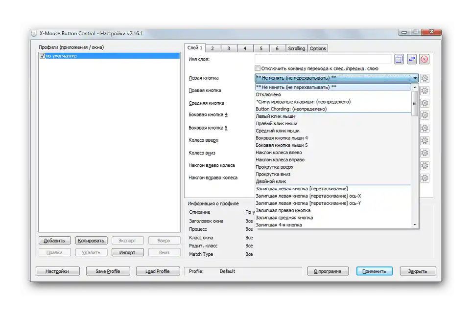The image size is (472, 312).
Task: Pick 'Двойной клик' option
Action: [x=333, y=181]
